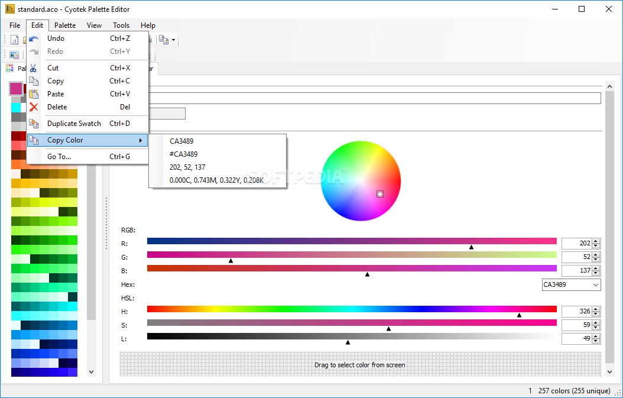Open the File menu
Image resolution: width=623 pixels, height=398 pixels.
point(15,25)
